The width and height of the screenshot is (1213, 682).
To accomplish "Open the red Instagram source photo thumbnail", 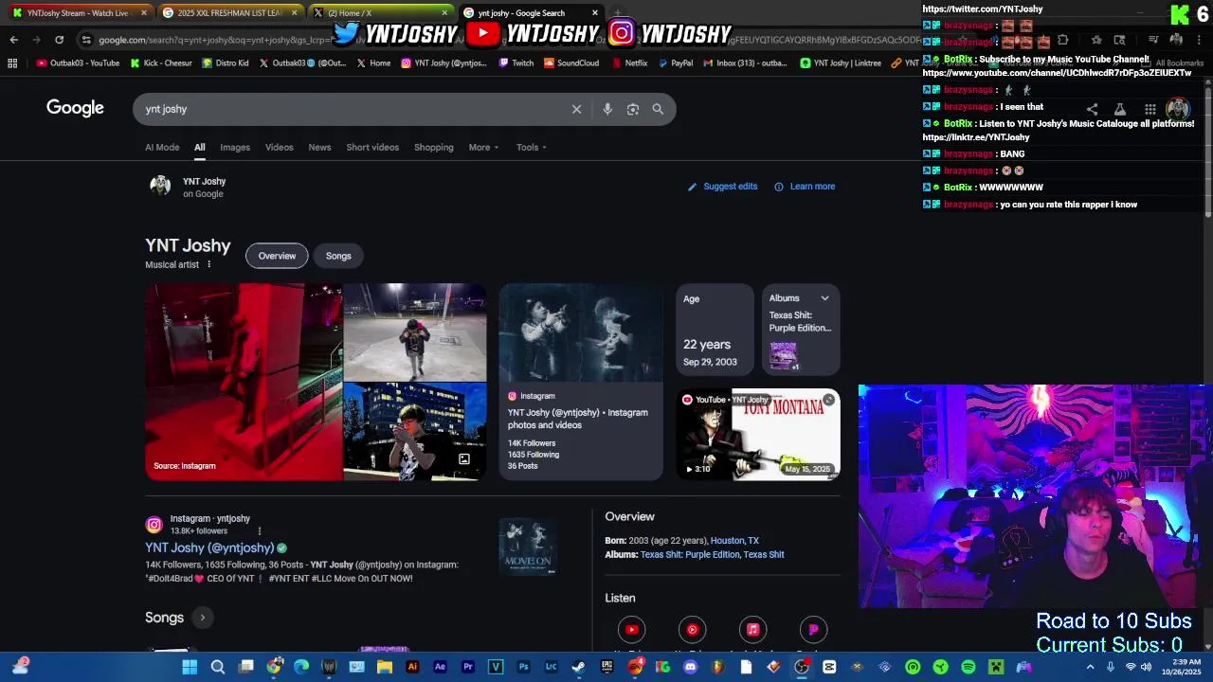I will click(244, 382).
